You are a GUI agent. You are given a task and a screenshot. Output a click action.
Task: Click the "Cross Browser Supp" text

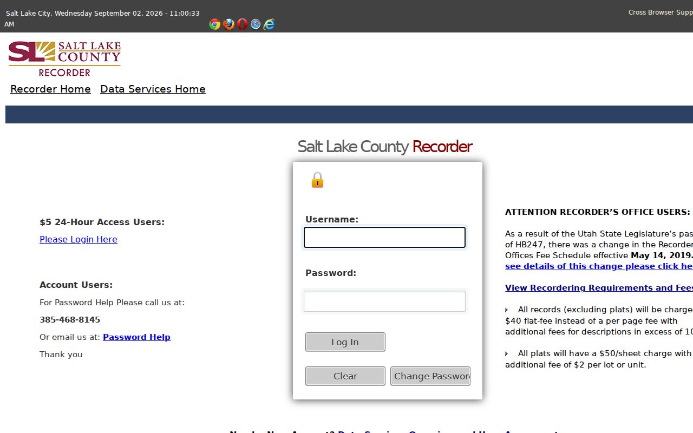[x=661, y=12]
